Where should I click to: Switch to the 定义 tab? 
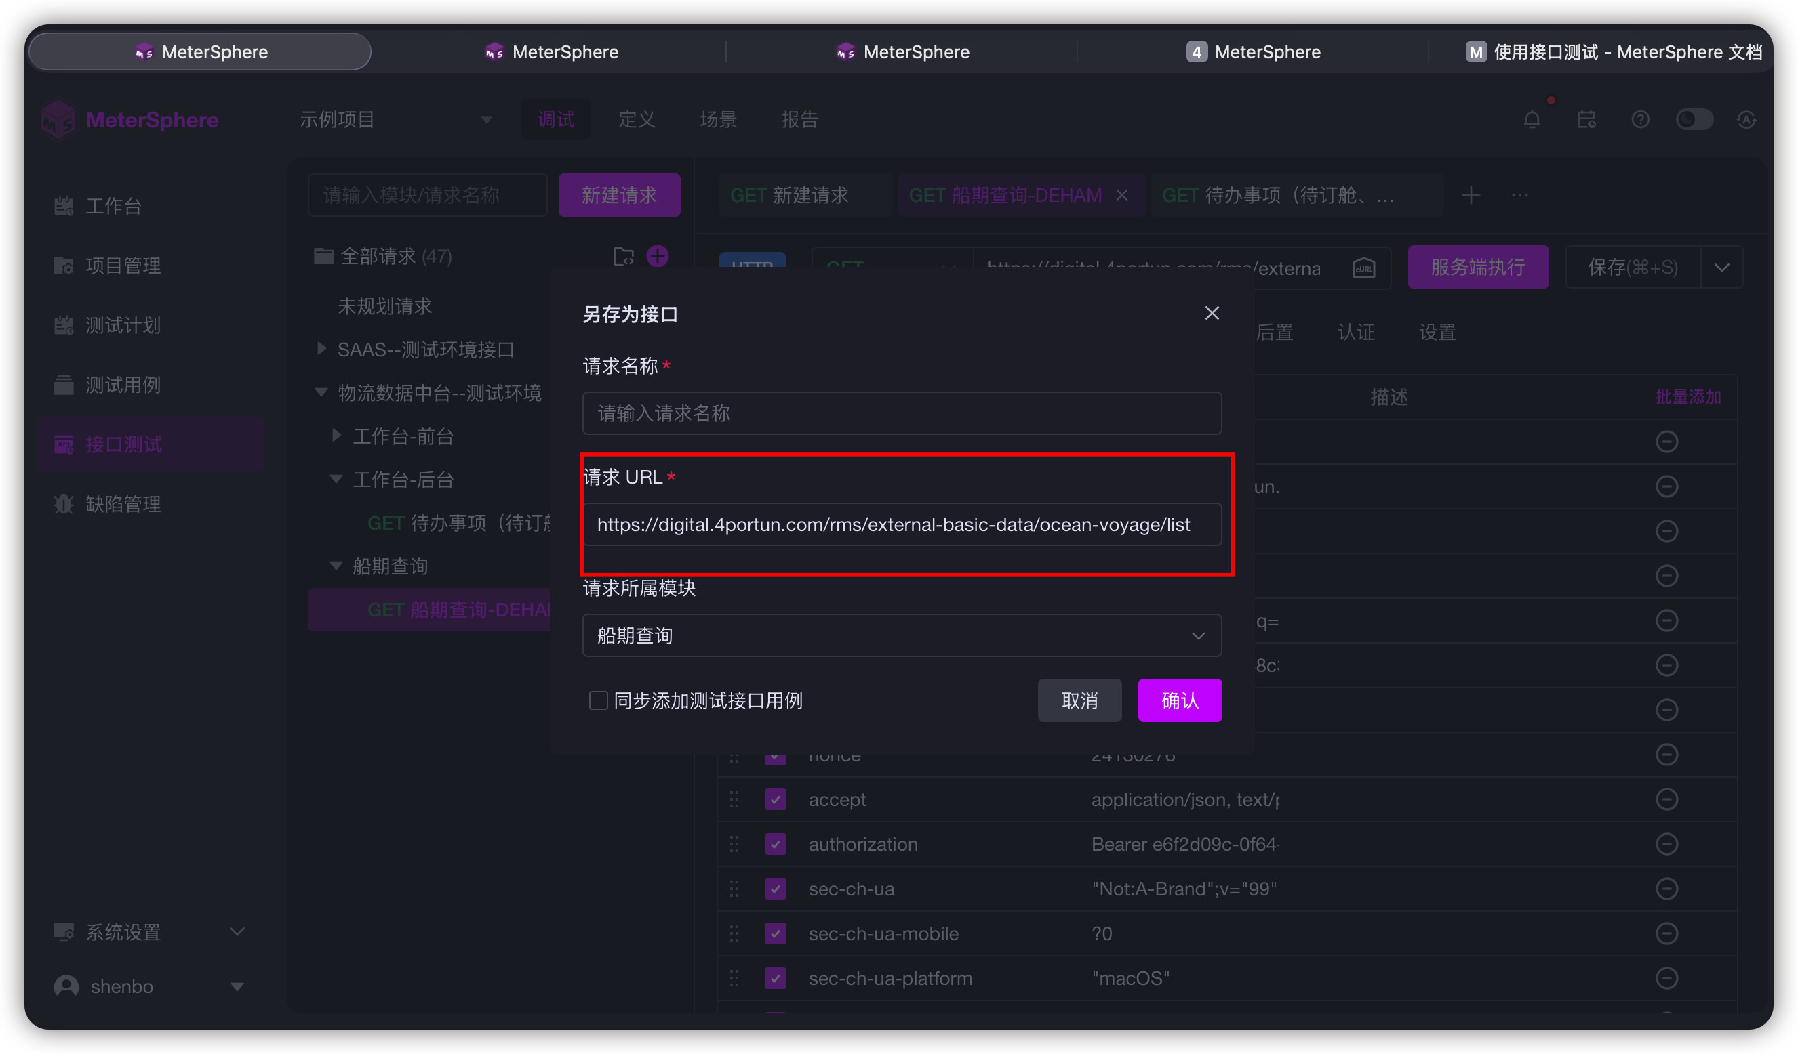(637, 120)
